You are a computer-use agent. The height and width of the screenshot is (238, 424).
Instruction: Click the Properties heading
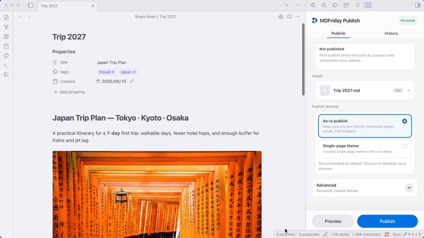pos(64,51)
